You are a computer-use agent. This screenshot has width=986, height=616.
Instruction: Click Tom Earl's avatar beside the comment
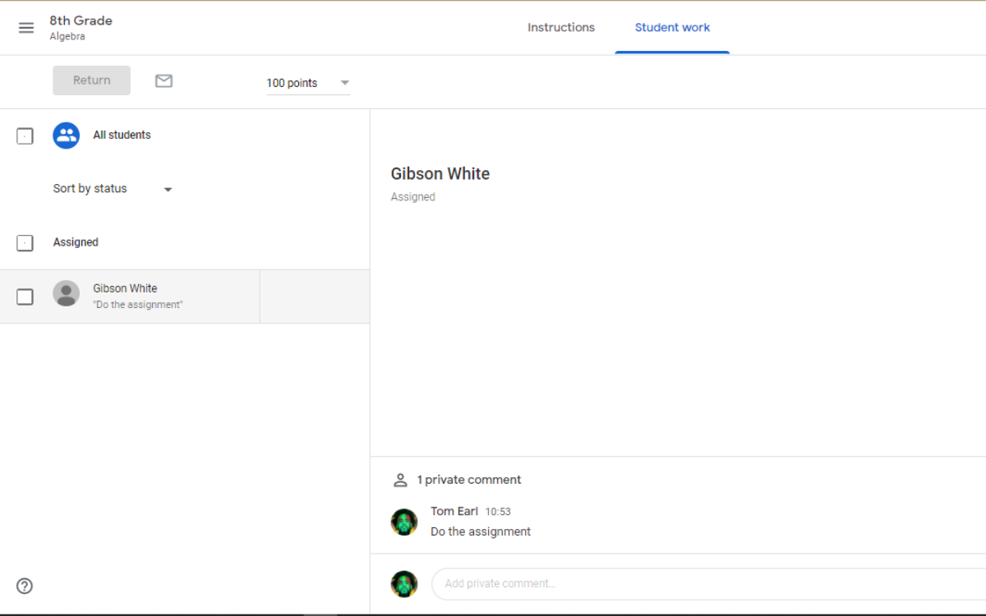403,522
